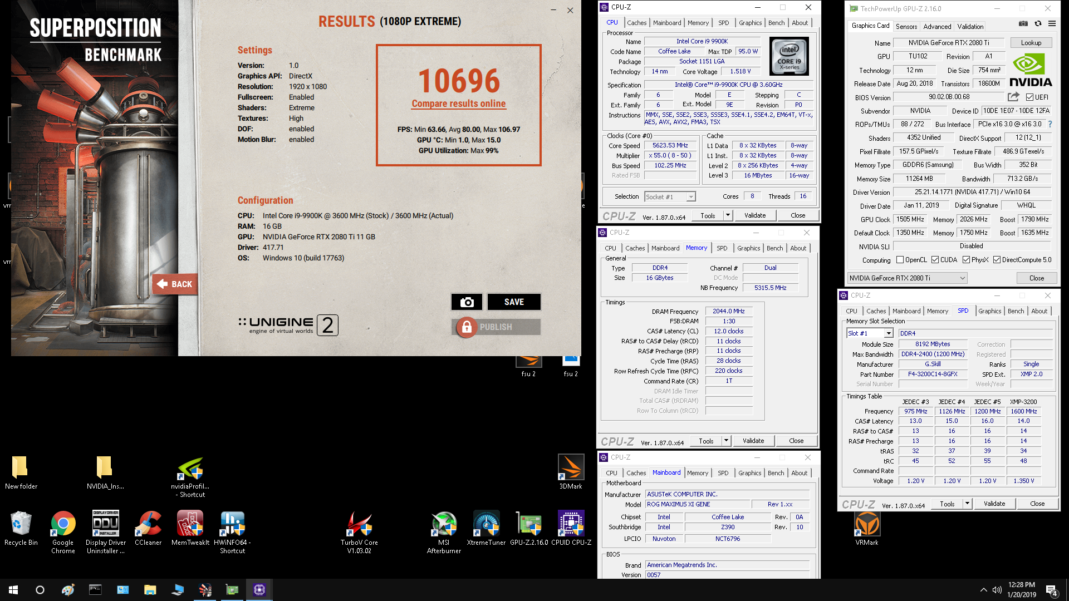Select the XtremeTuner desktop icon
This screenshot has width=1069, height=601.
486,529
